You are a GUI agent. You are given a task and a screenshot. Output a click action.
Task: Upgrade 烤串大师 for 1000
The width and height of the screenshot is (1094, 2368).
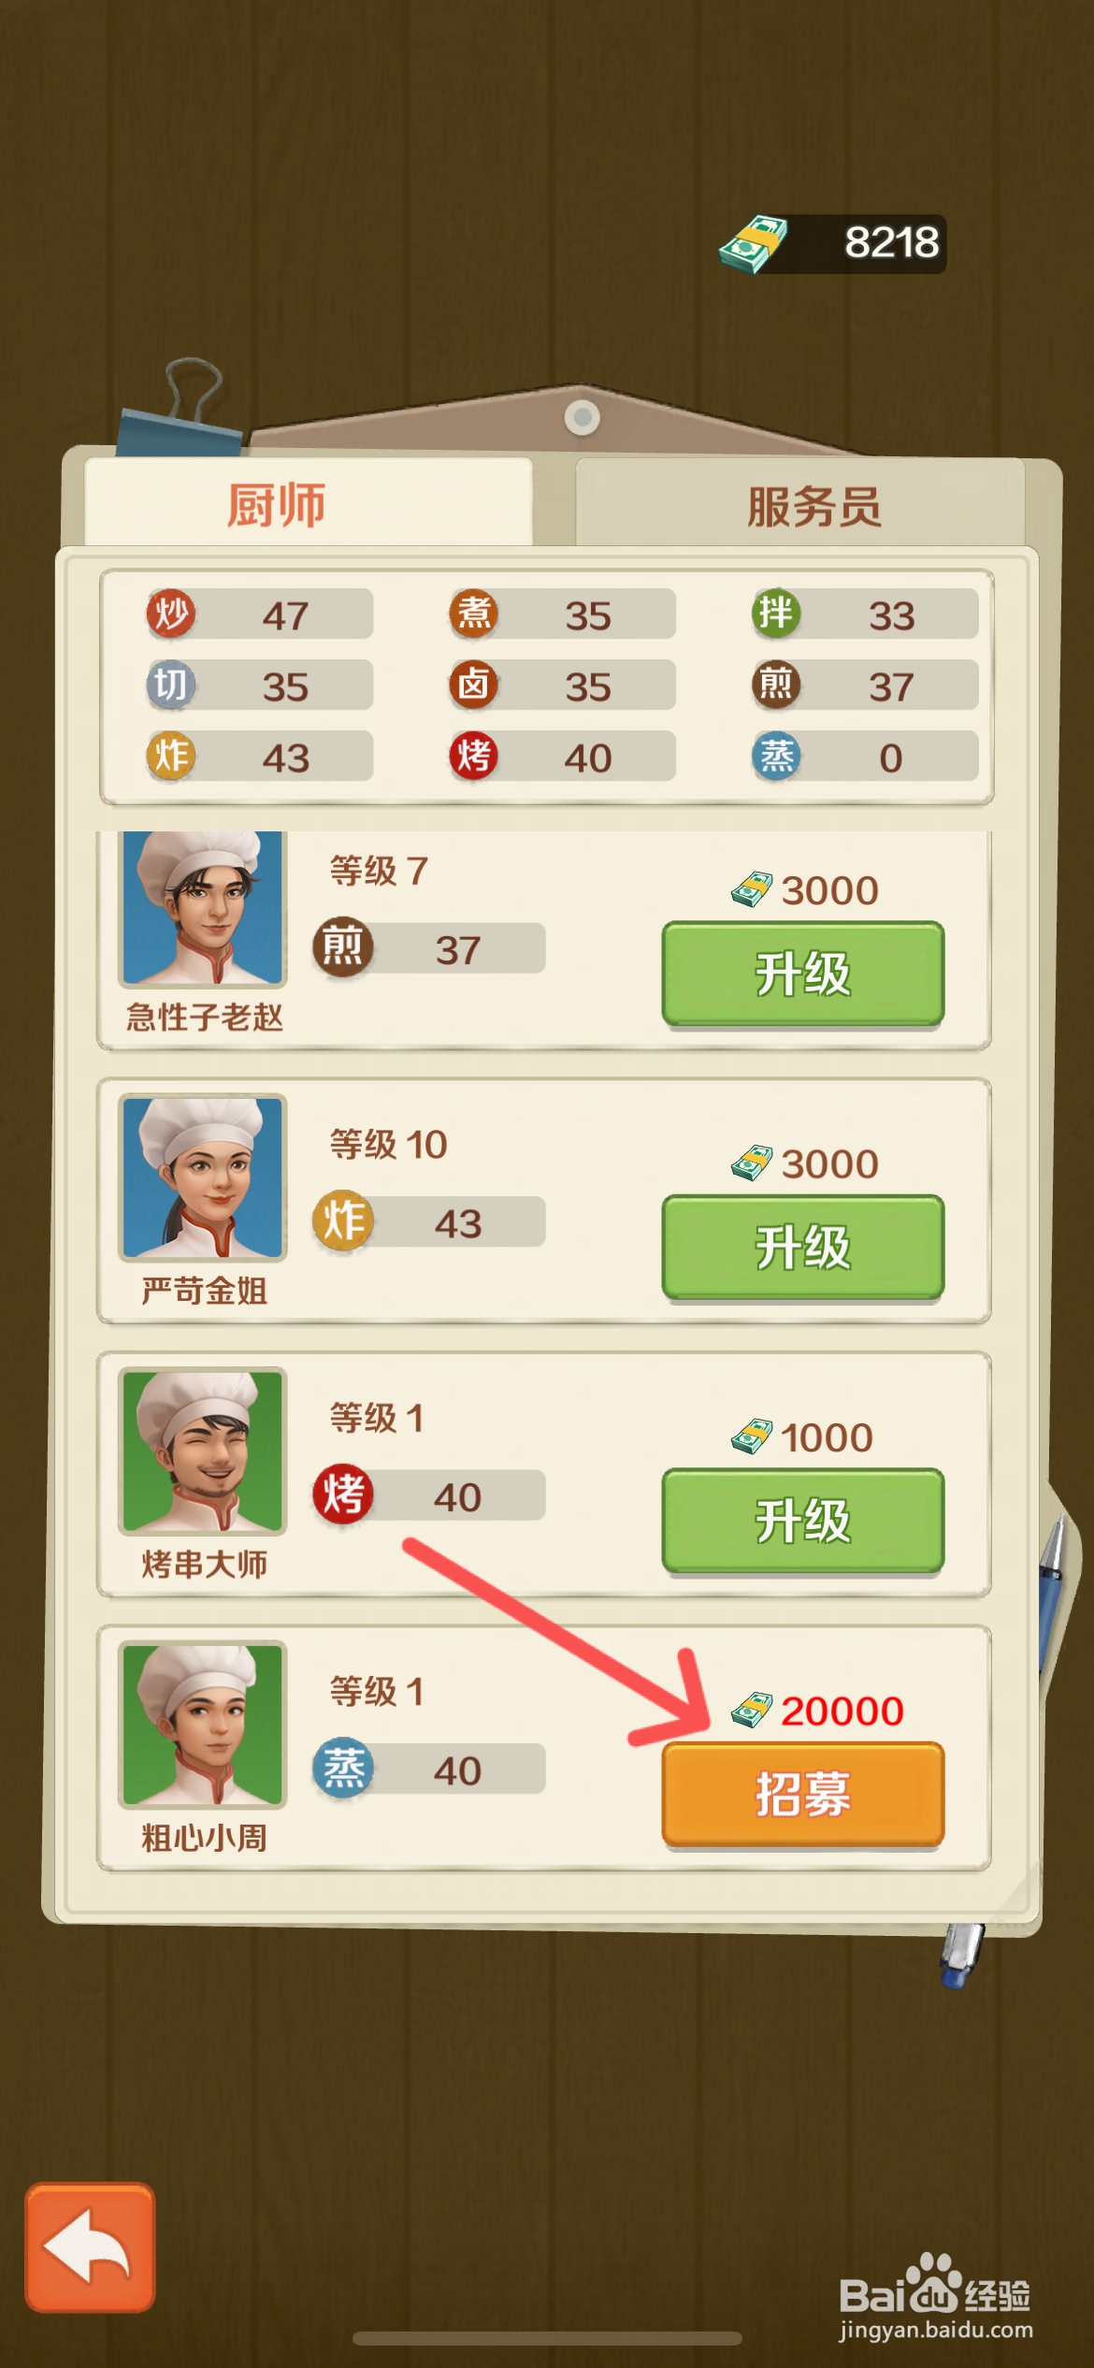[803, 1521]
